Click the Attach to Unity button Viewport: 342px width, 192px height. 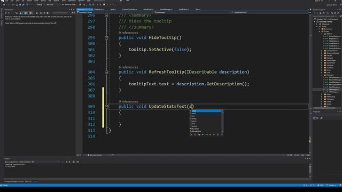(x=69, y=5)
